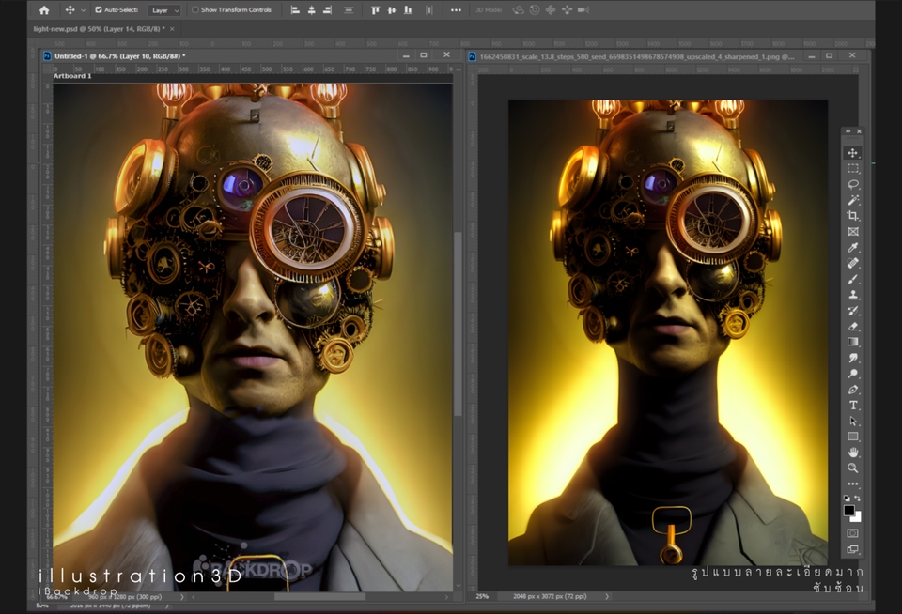The width and height of the screenshot is (902, 614).
Task: Reset default foreground and background colors
Action: tap(847, 498)
